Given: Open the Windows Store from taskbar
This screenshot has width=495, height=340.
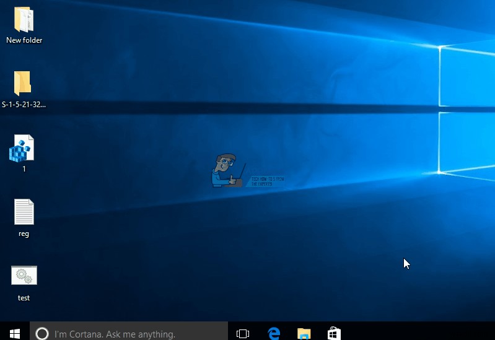Looking at the screenshot, I should coord(334,333).
